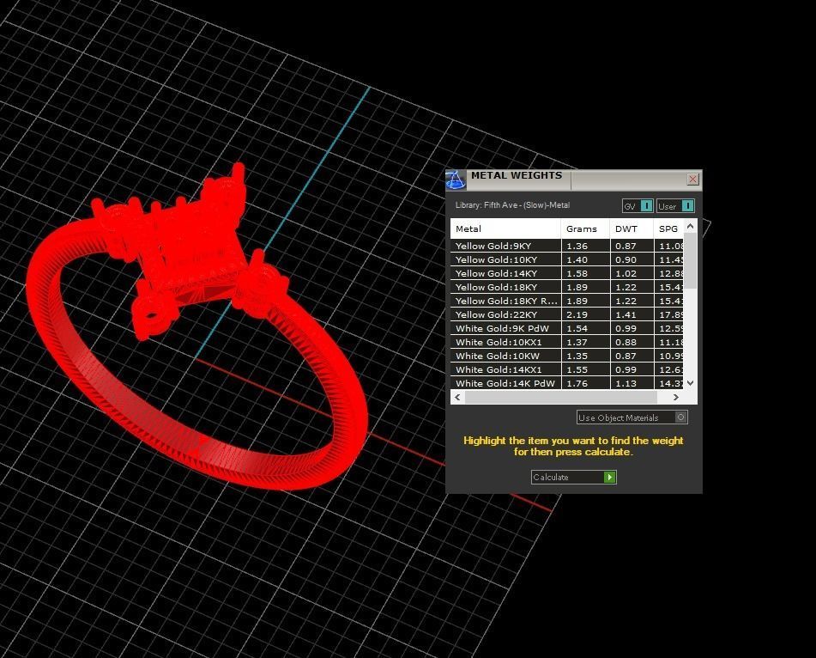Click the vertical scrollbar thumb
This screenshot has height=658, width=816.
[x=690, y=260]
